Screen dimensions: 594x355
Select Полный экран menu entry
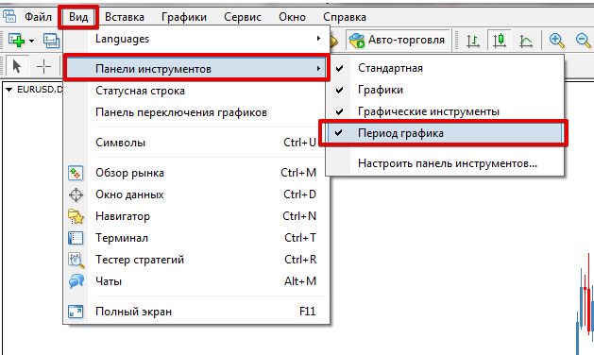196,312
